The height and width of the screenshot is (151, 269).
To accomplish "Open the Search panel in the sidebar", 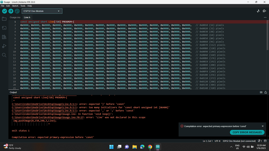I will [4, 55].
